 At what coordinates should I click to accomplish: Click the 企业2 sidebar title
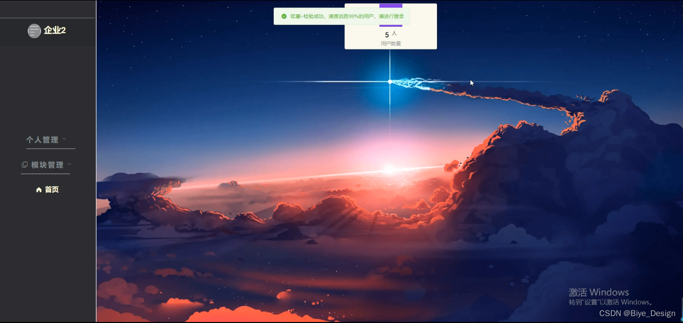(55, 30)
